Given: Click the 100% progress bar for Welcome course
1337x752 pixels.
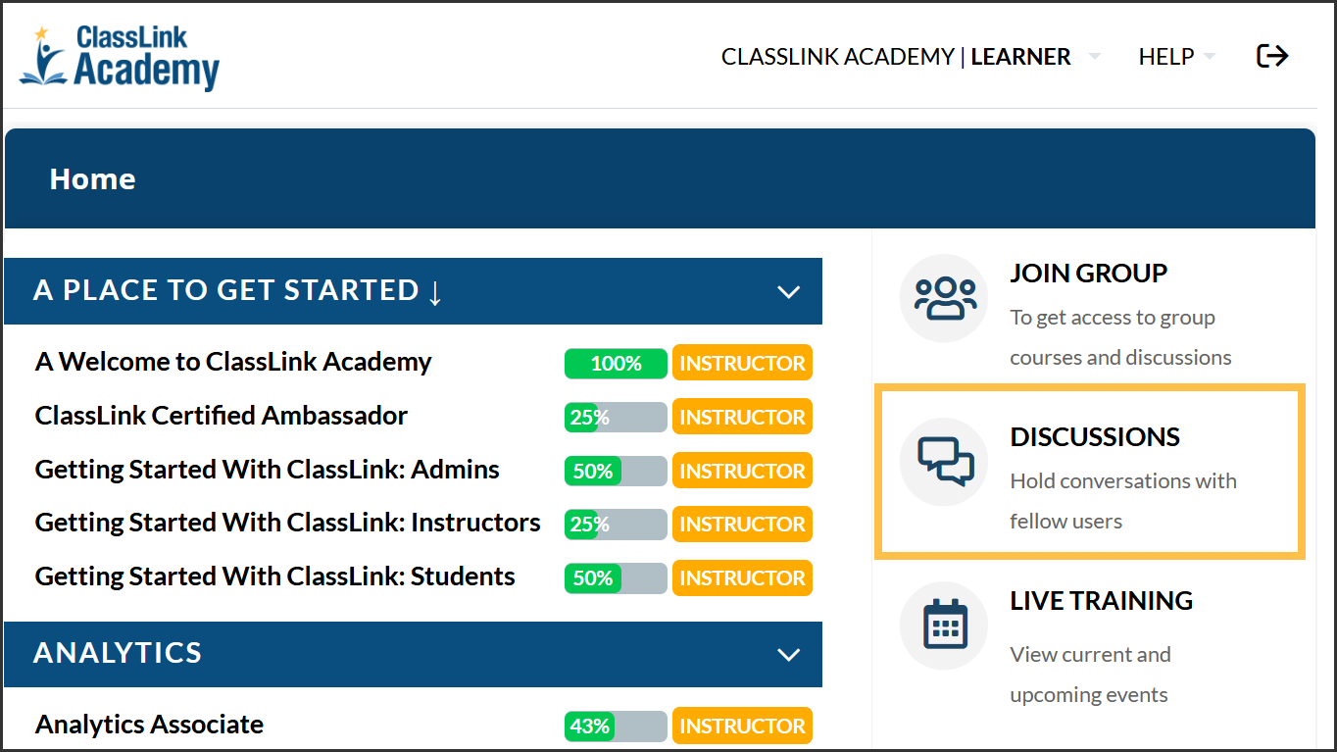Looking at the screenshot, I should tap(616, 364).
